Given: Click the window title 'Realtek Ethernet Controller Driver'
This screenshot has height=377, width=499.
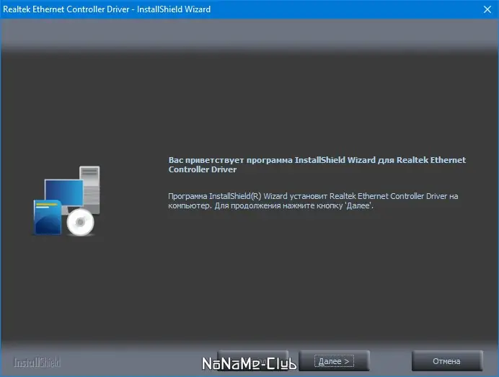Looking at the screenshot, I should (x=66, y=9).
